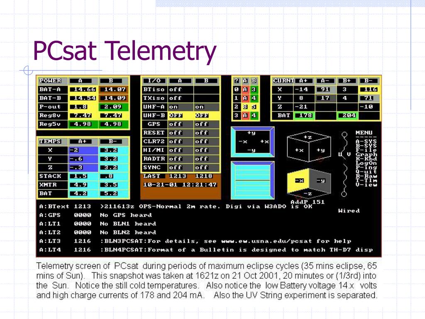The width and height of the screenshot is (425, 319).
Task: Click the XMTR temperature value 4.9
Action: coord(81,185)
